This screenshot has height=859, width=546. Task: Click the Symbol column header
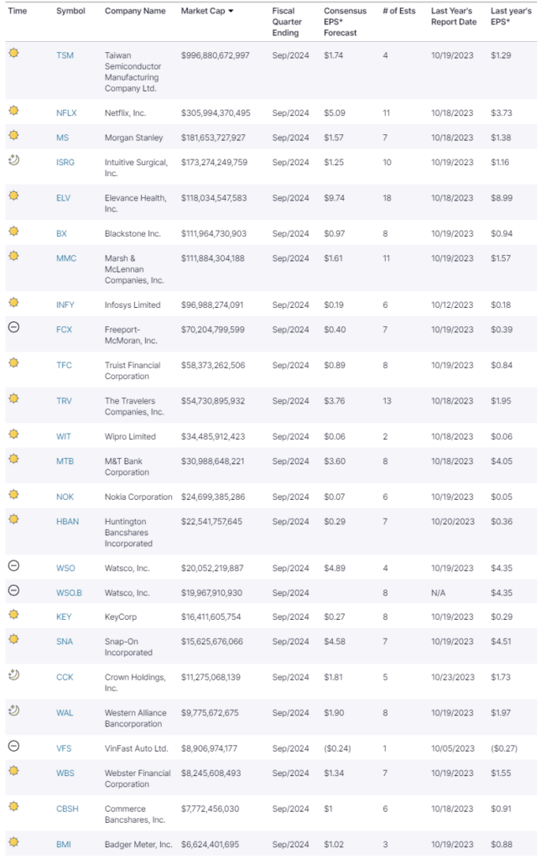click(70, 11)
